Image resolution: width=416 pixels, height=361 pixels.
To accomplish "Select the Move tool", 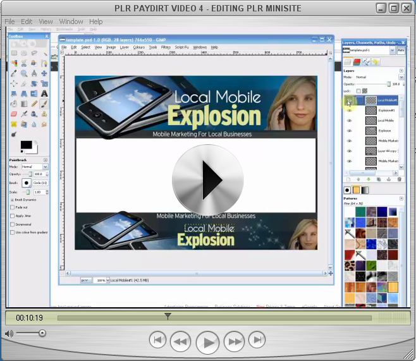I will pos(44,73).
